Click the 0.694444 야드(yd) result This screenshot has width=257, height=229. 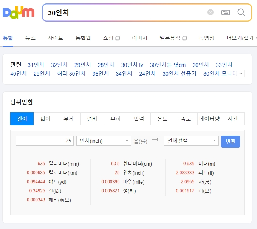point(46,182)
